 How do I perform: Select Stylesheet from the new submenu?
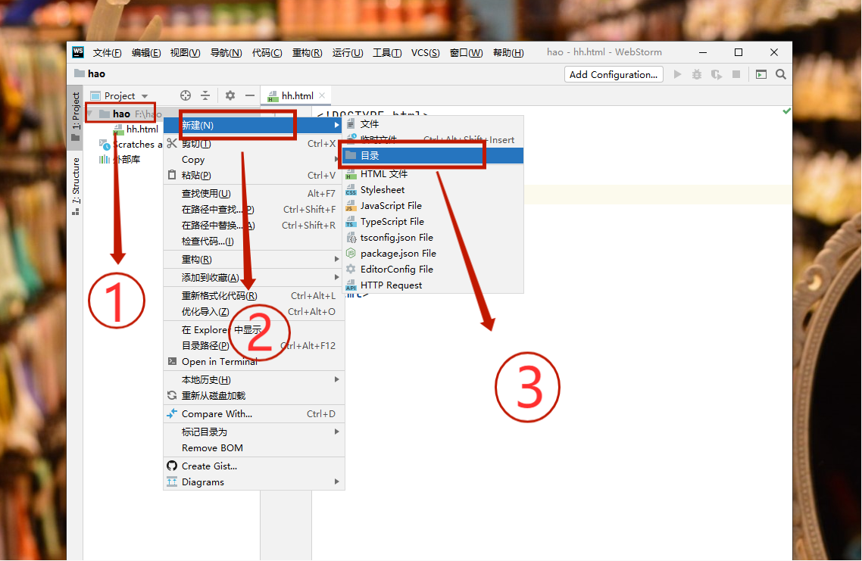pos(385,189)
